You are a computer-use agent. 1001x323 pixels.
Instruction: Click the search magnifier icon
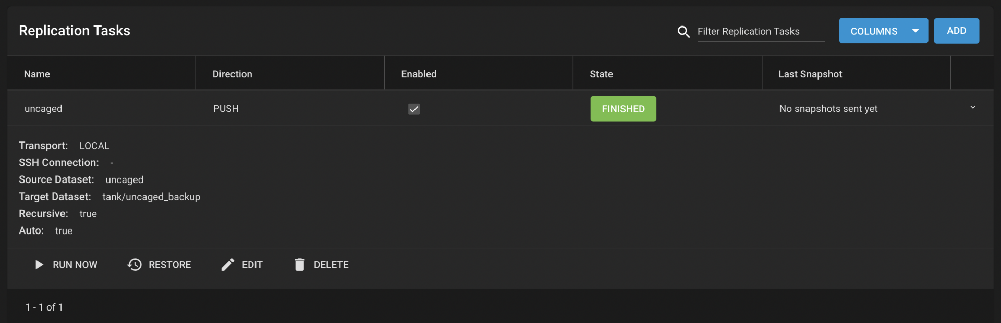(683, 32)
